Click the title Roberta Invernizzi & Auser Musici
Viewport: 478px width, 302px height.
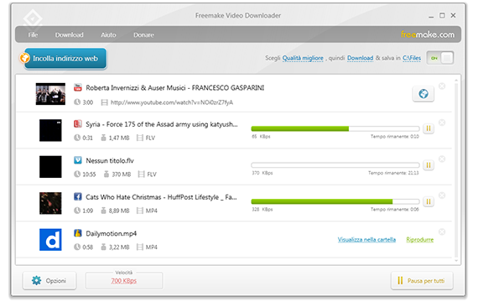(x=175, y=88)
